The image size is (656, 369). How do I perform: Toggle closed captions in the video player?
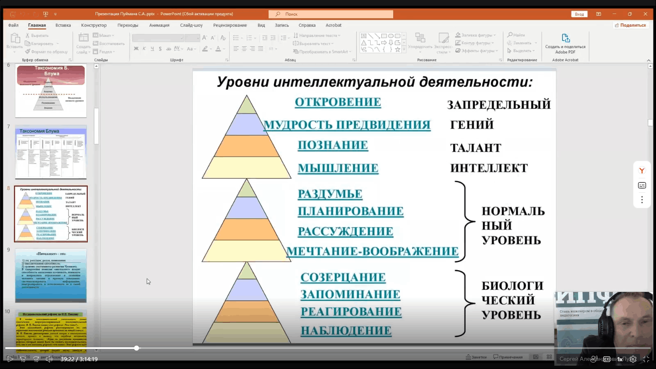click(x=607, y=359)
